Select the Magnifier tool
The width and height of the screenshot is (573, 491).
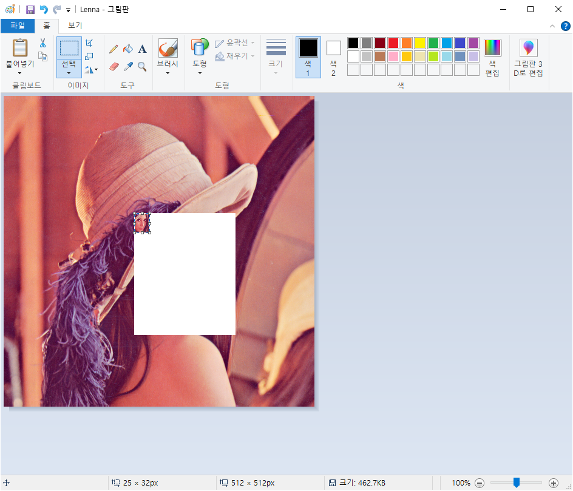coord(142,67)
